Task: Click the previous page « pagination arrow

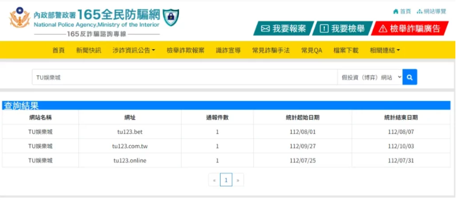Action: pos(214,180)
